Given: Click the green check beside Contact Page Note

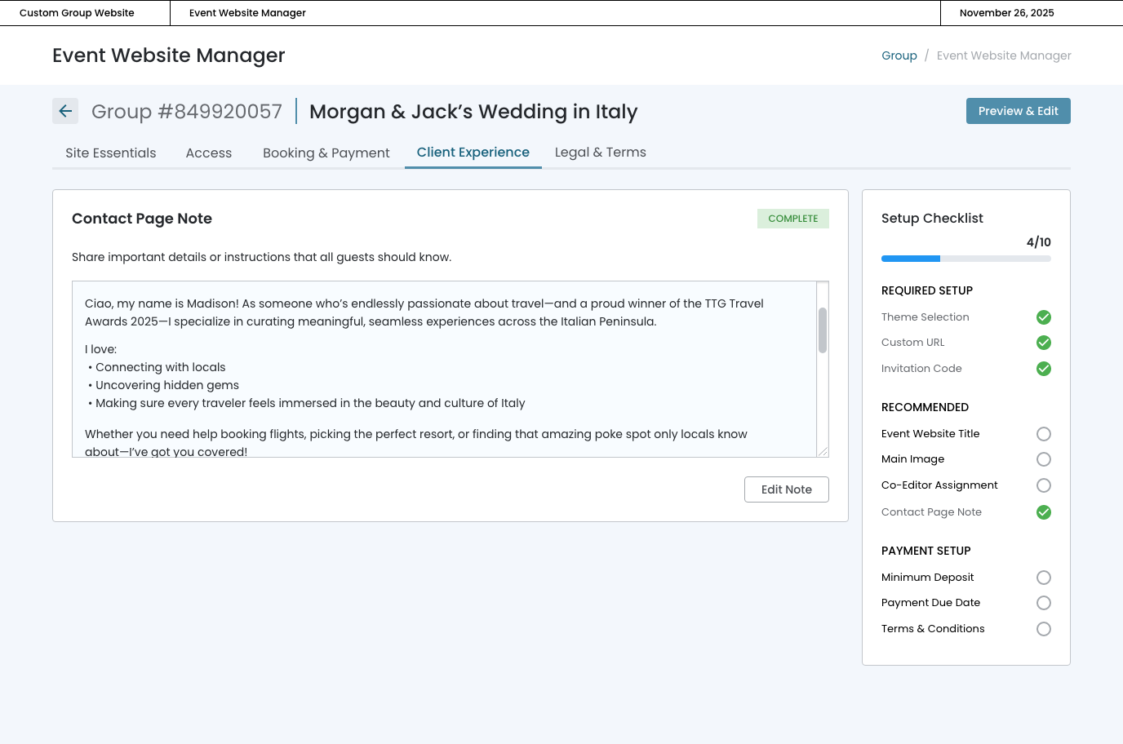Looking at the screenshot, I should 1043,512.
